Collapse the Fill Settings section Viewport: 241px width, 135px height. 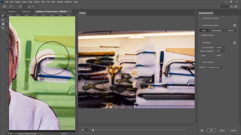click(x=200, y=43)
